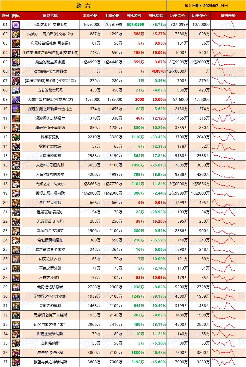The width and height of the screenshot is (246, 367).
Task: Click the 价格走势 column header
Action: (228, 16)
